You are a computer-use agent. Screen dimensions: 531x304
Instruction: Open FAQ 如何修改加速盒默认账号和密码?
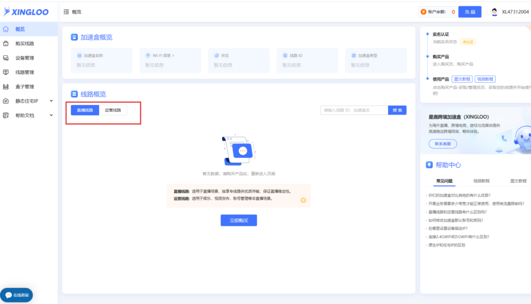(455, 220)
